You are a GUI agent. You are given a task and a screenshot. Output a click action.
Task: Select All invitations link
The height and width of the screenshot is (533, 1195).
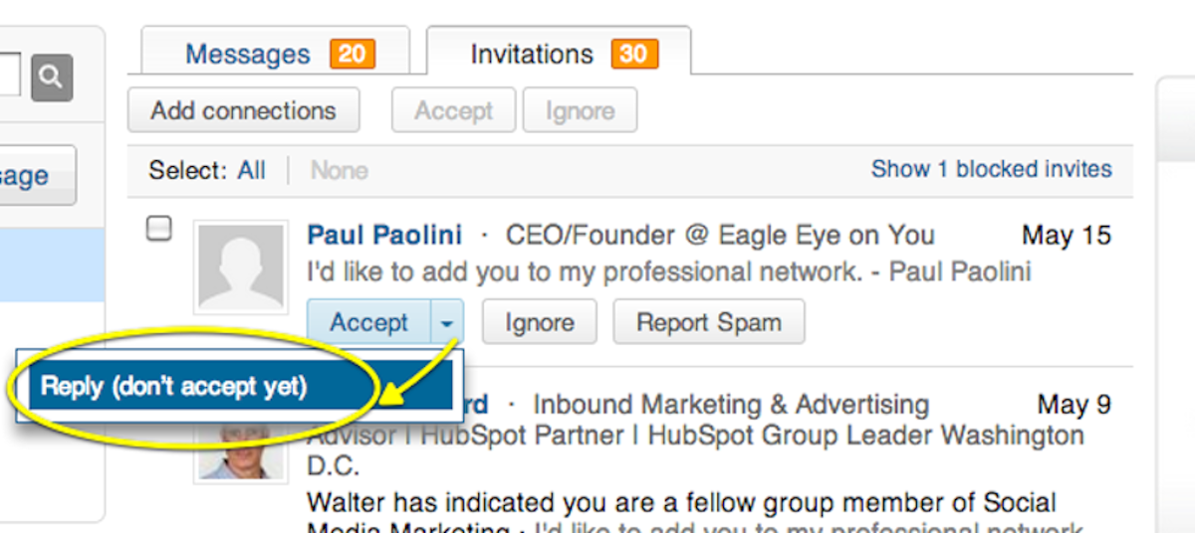click(252, 170)
